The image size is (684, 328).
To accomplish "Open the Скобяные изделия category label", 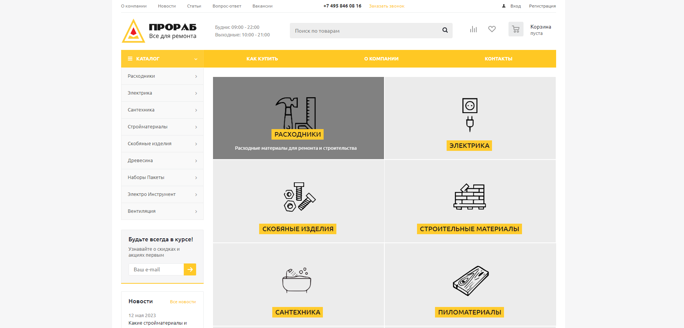I will pyautogui.click(x=298, y=229).
